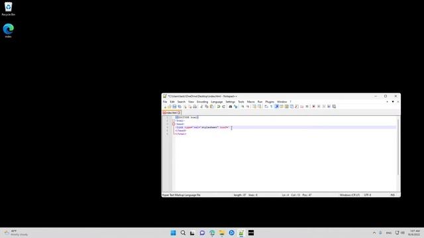The image size is (424, 238).
Task: Click the closing </head> tag line
Action: [181, 131]
